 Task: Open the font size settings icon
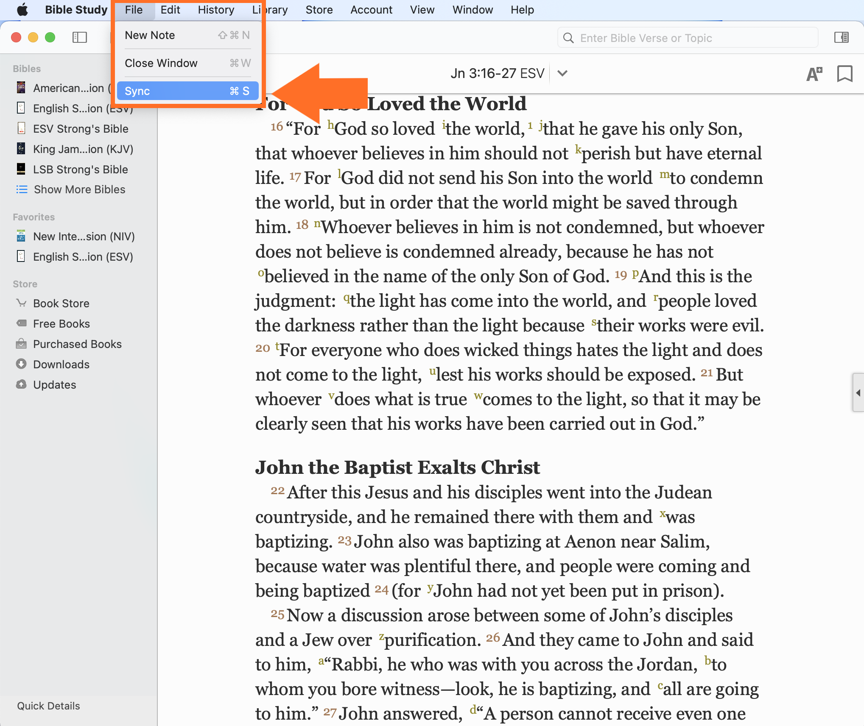click(814, 74)
